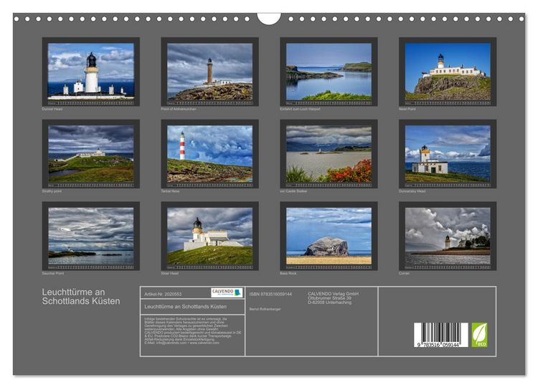Screen dimensions: 538x388
Task: Open the Corran lighthouse photo
Action: [x=448, y=236]
